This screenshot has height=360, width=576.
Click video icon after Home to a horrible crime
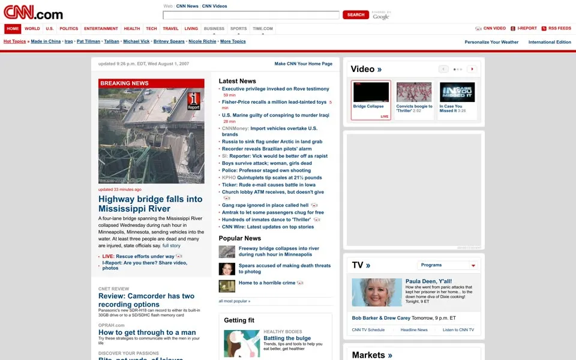[300, 283]
